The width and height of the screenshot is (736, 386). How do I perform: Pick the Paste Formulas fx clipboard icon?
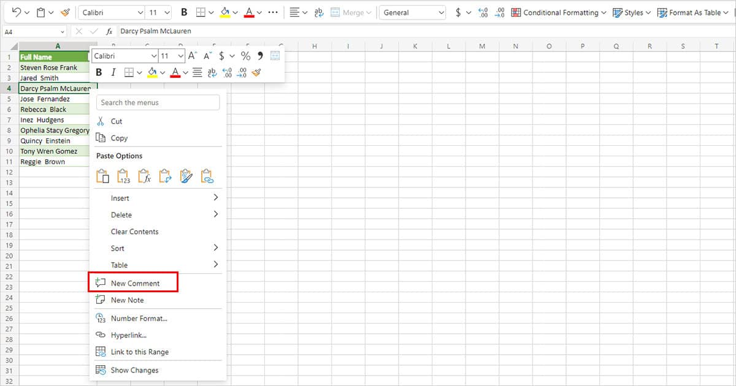pos(145,176)
